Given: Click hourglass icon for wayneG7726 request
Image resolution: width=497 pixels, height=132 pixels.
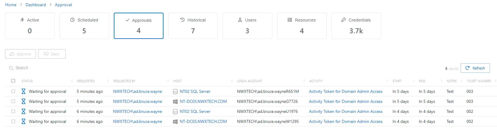Looking at the screenshot, I should point(23,101).
